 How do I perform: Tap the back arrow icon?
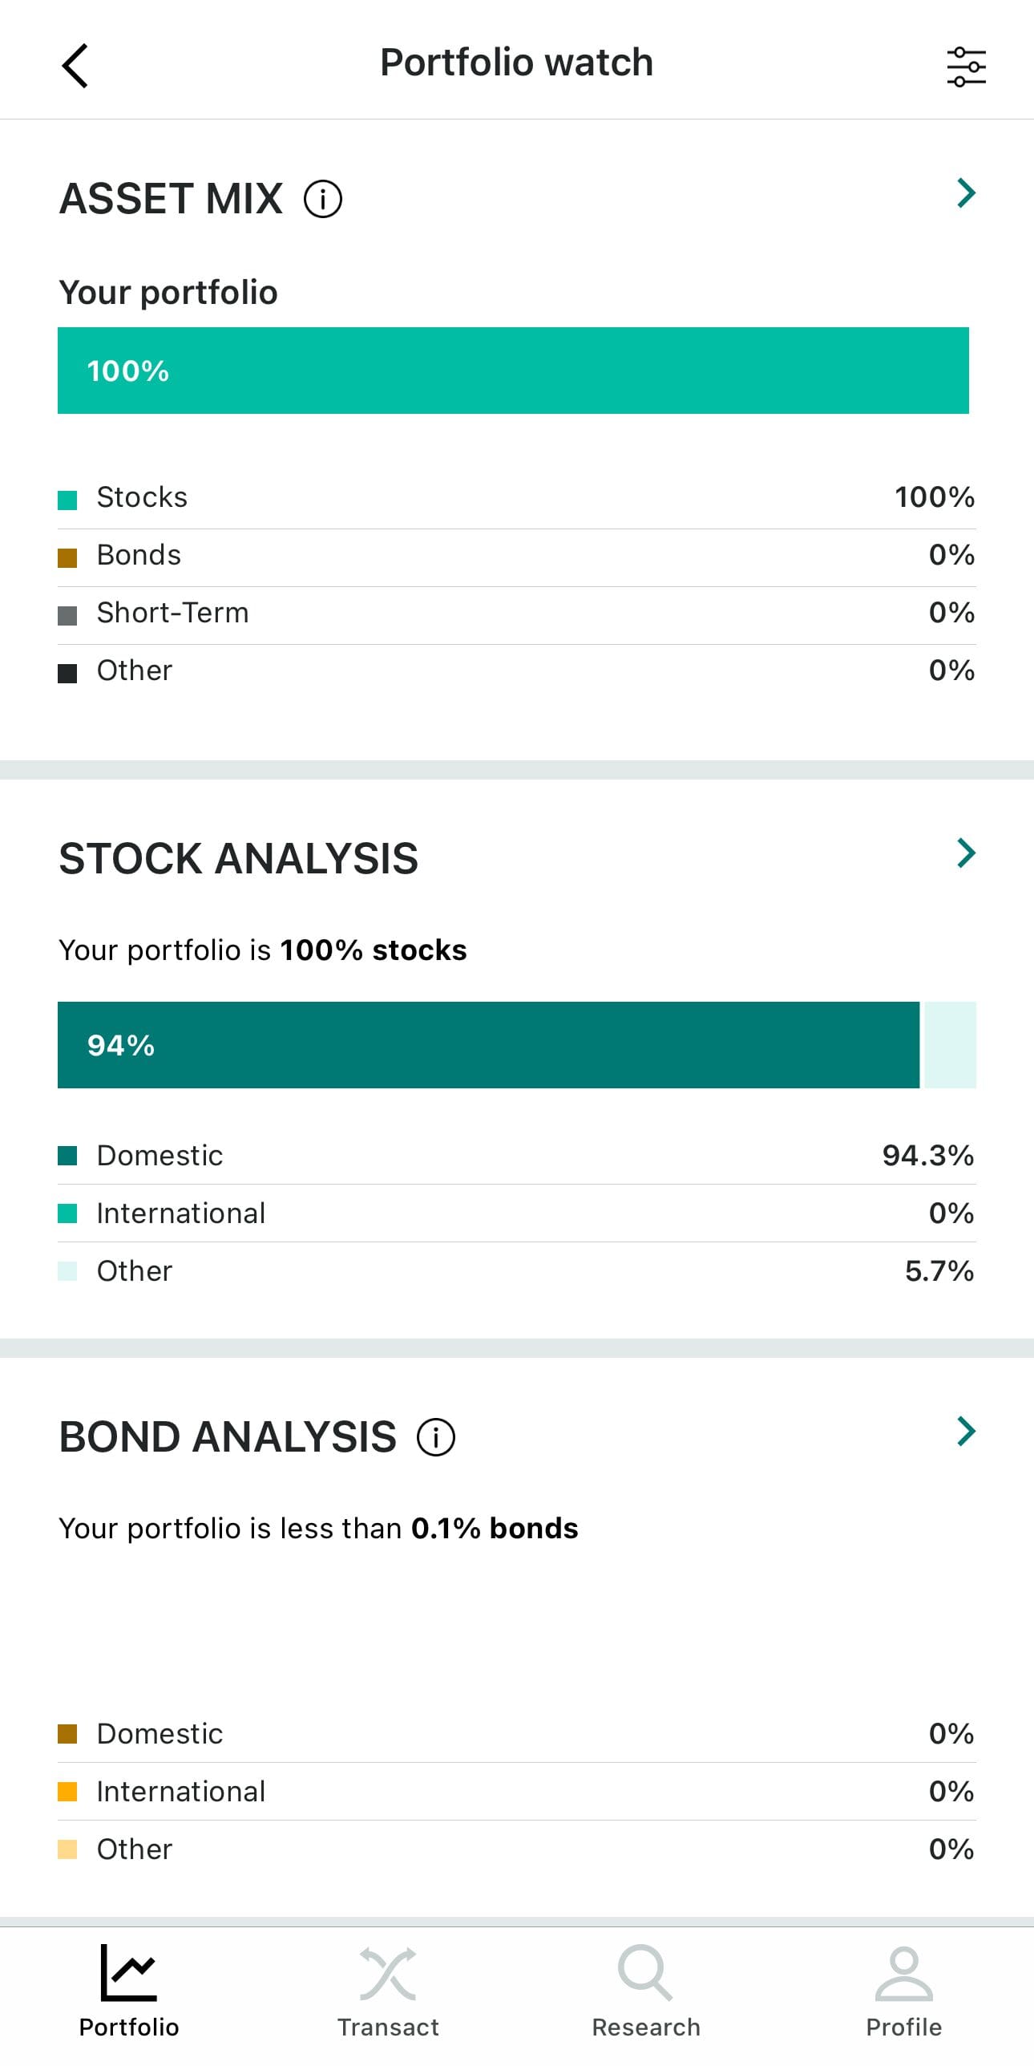click(x=75, y=65)
